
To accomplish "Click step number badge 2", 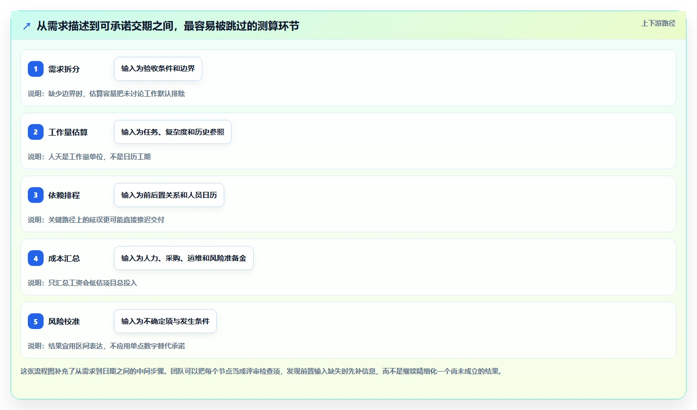I will click(x=36, y=132).
